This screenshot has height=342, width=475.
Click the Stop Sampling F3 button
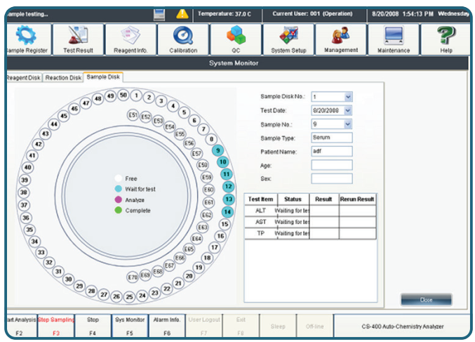[x=55, y=324]
